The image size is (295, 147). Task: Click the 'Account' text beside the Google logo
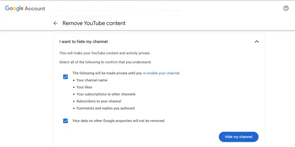[35, 8]
